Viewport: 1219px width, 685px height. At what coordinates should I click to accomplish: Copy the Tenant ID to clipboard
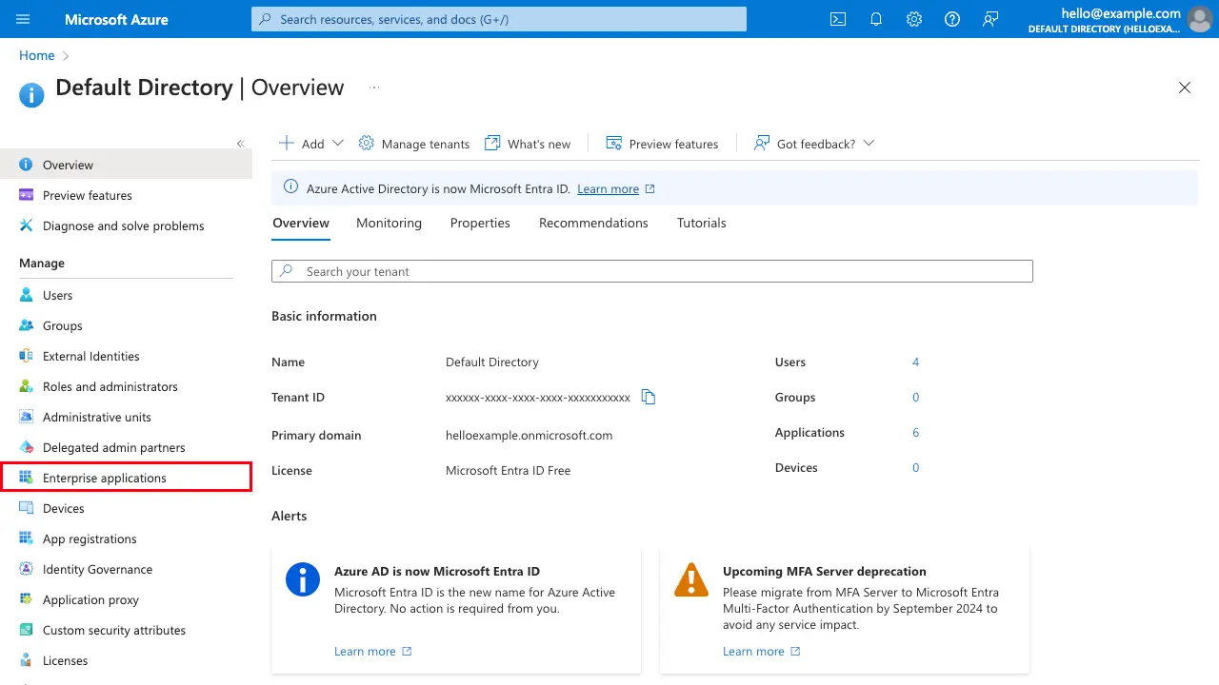click(x=649, y=397)
